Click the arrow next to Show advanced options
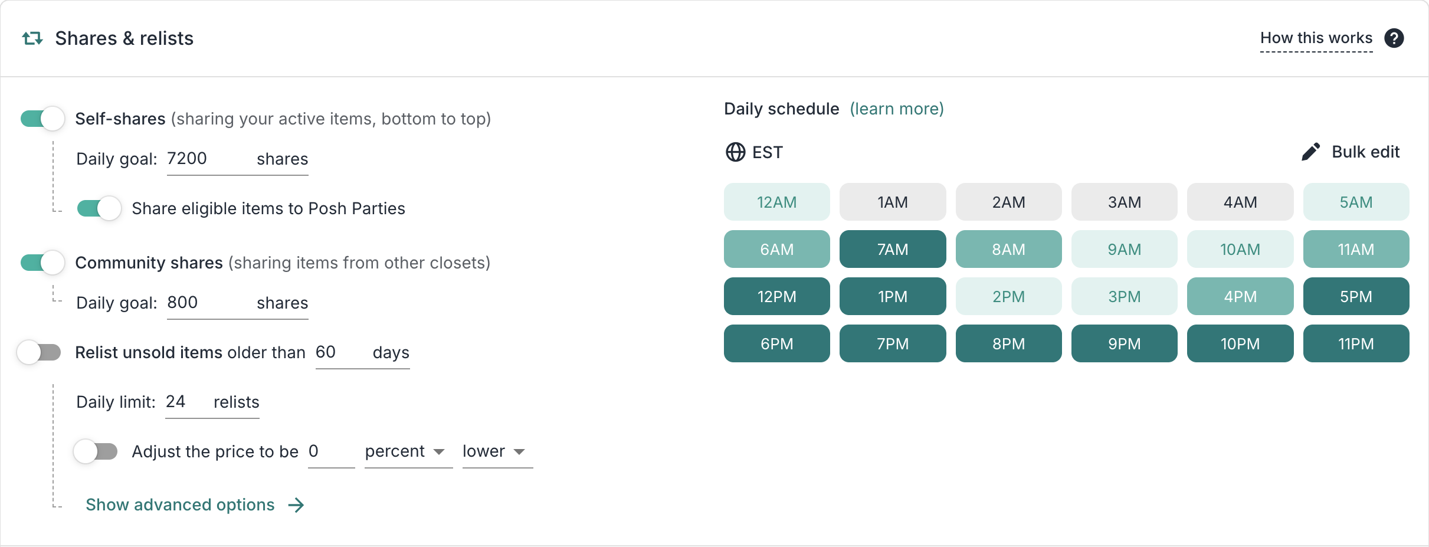 pyautogui.click(x=296, y=505)
